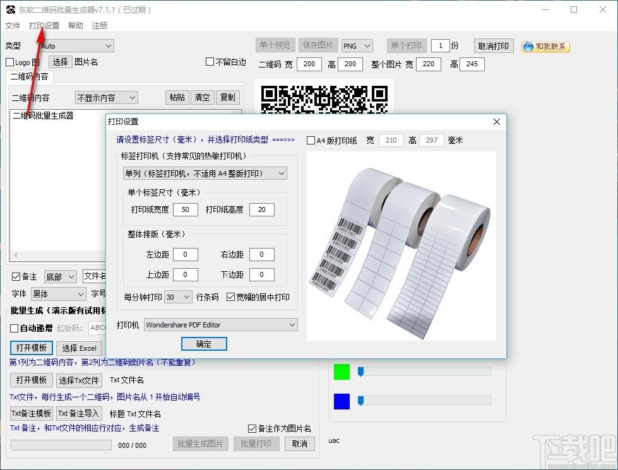Click the 打印纸高度 20 field

pos(262,209)
